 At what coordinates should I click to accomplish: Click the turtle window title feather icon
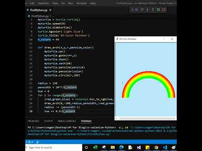pos(117,39)
